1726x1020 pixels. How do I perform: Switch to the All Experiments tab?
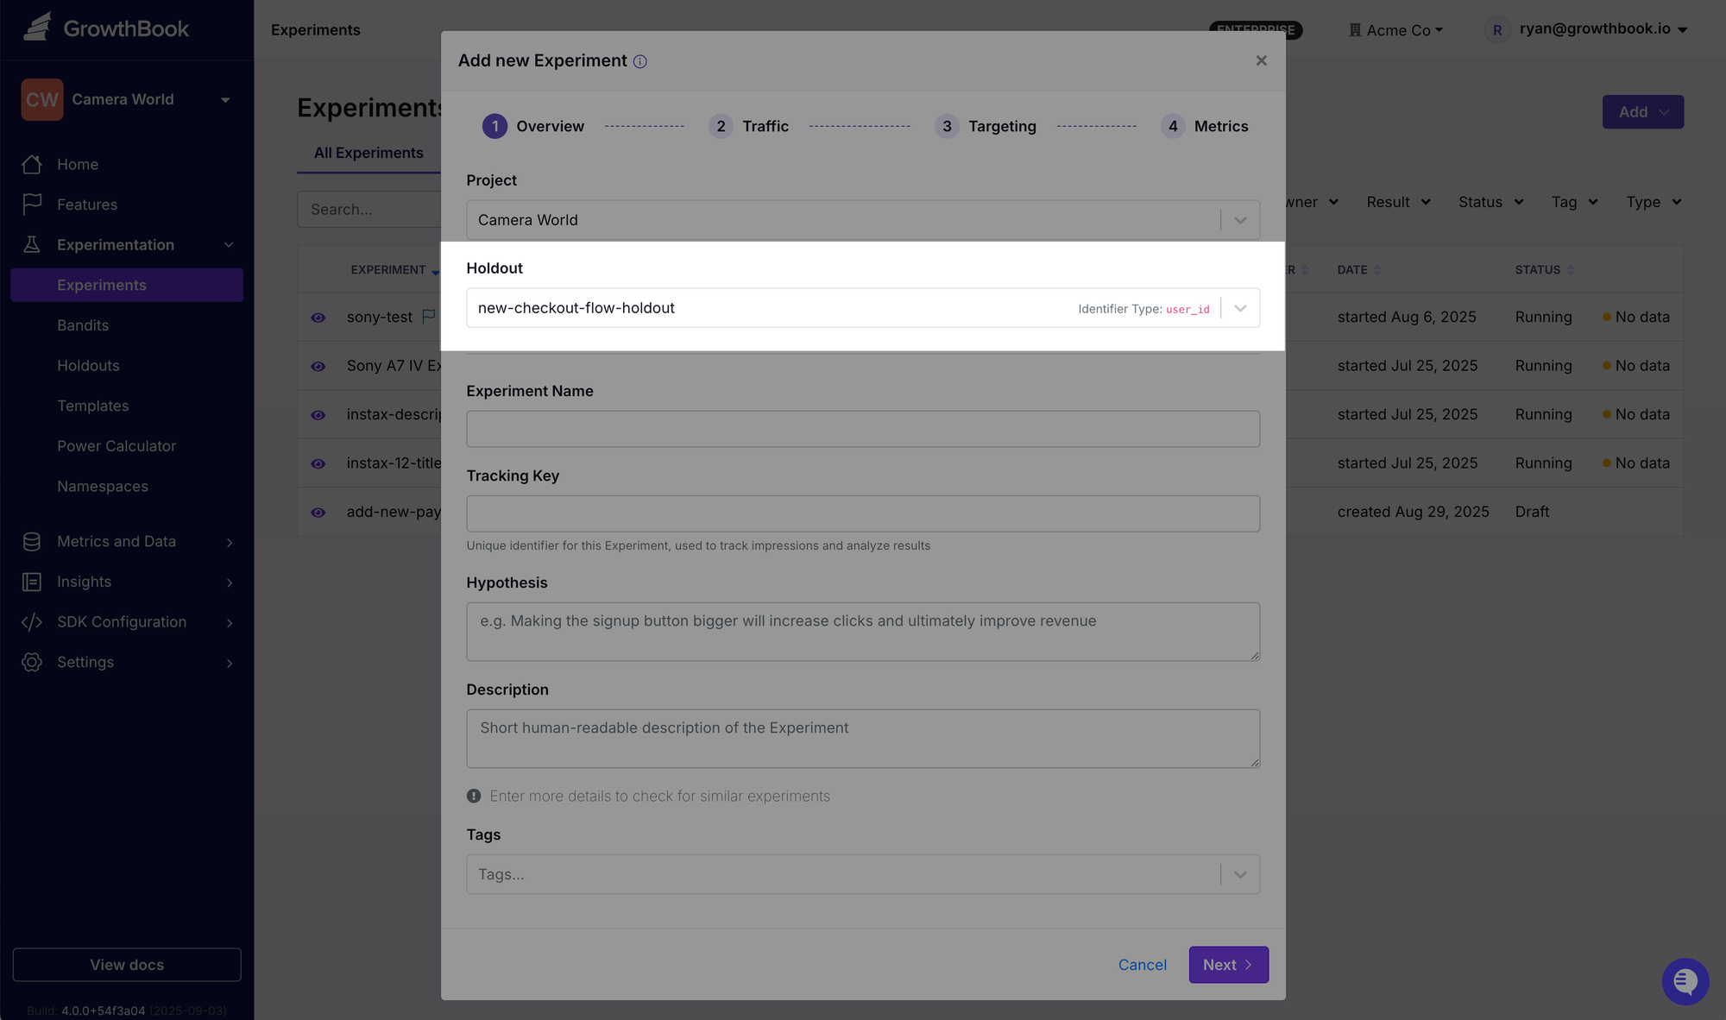pos(369,153)
